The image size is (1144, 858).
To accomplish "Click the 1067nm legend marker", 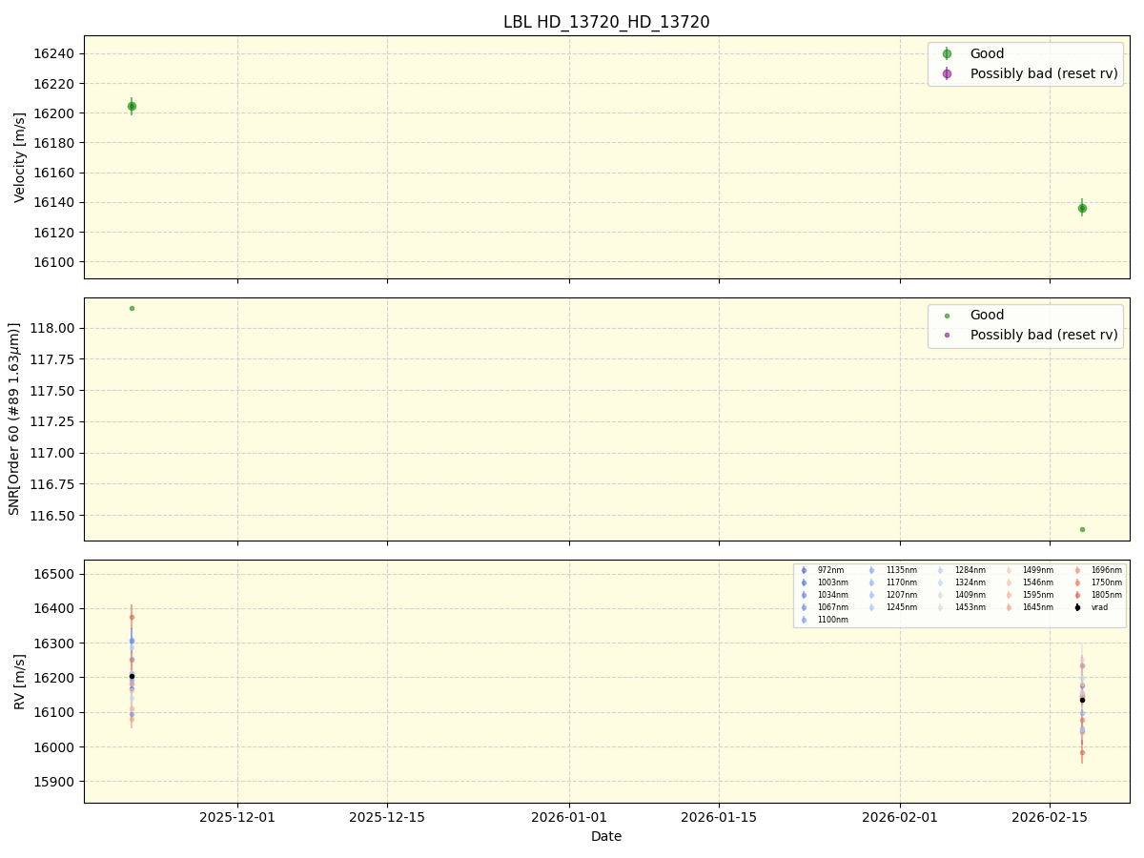I will [804, 607].
